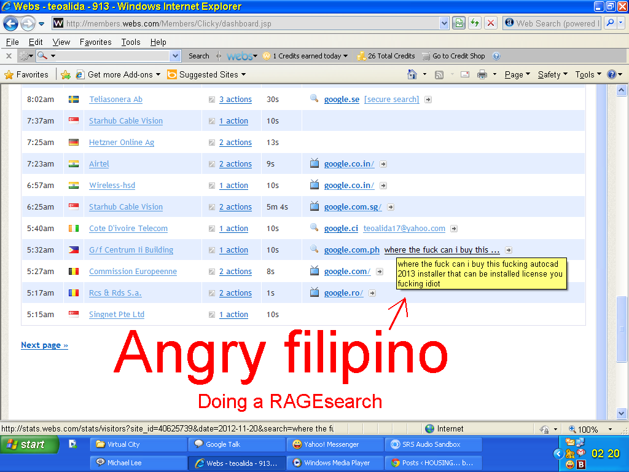Click the Windows start button
Image resolution: width=629 pixels, height=472 pixels.
tap(29, 444)
